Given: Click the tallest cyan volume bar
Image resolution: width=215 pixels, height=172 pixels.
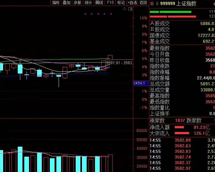Looking at the screenshot, I should pos(20,159).
